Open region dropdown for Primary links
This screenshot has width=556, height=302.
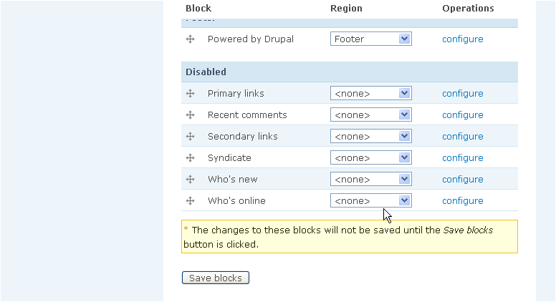(371, 94)
